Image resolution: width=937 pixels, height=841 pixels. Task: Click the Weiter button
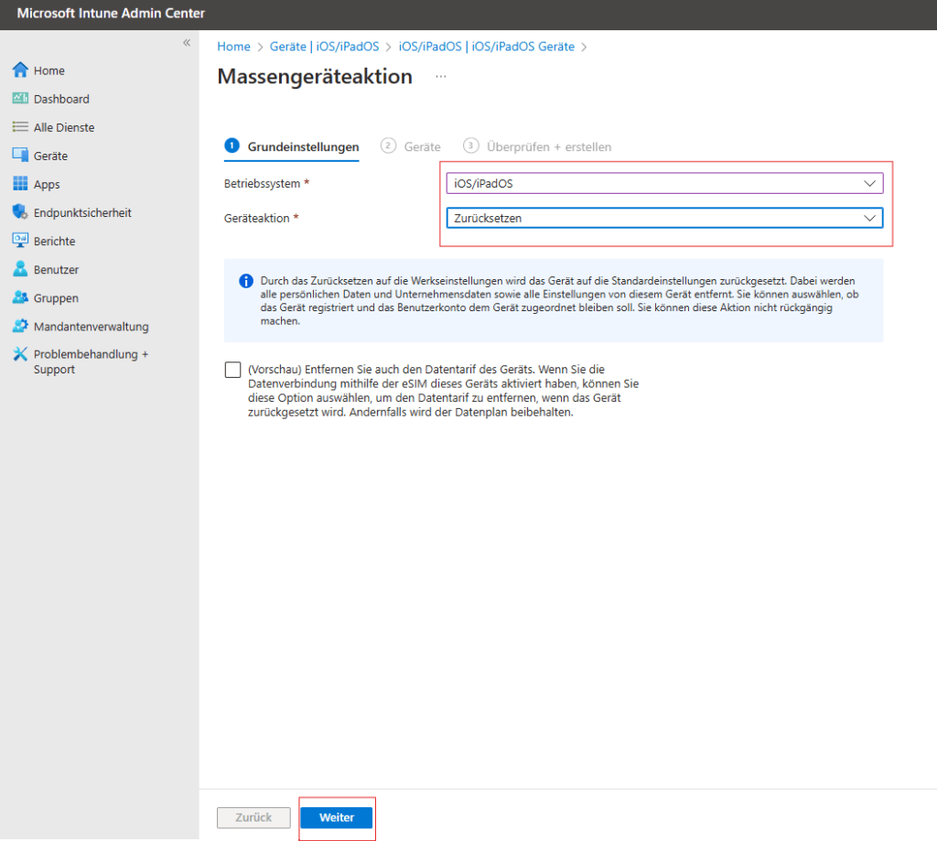337,818
